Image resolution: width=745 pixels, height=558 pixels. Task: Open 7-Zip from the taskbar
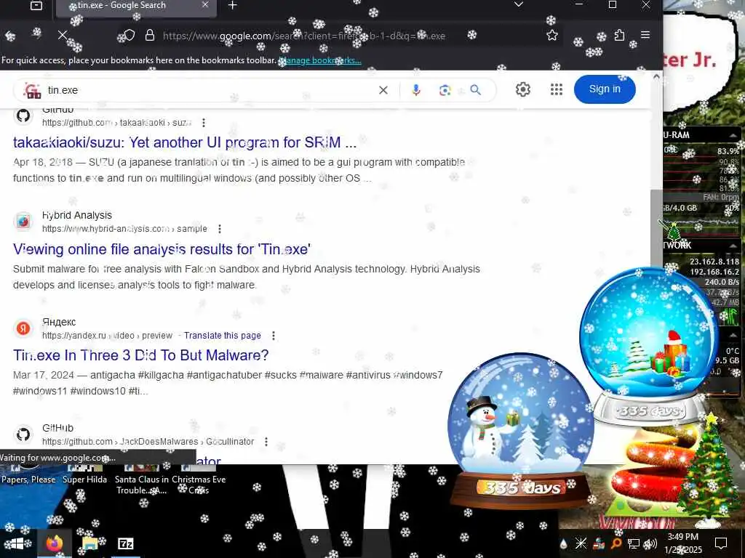125,543
